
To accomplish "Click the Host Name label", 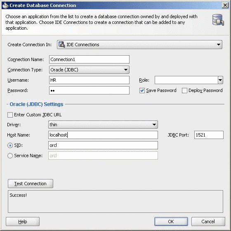I will (19, 135).
